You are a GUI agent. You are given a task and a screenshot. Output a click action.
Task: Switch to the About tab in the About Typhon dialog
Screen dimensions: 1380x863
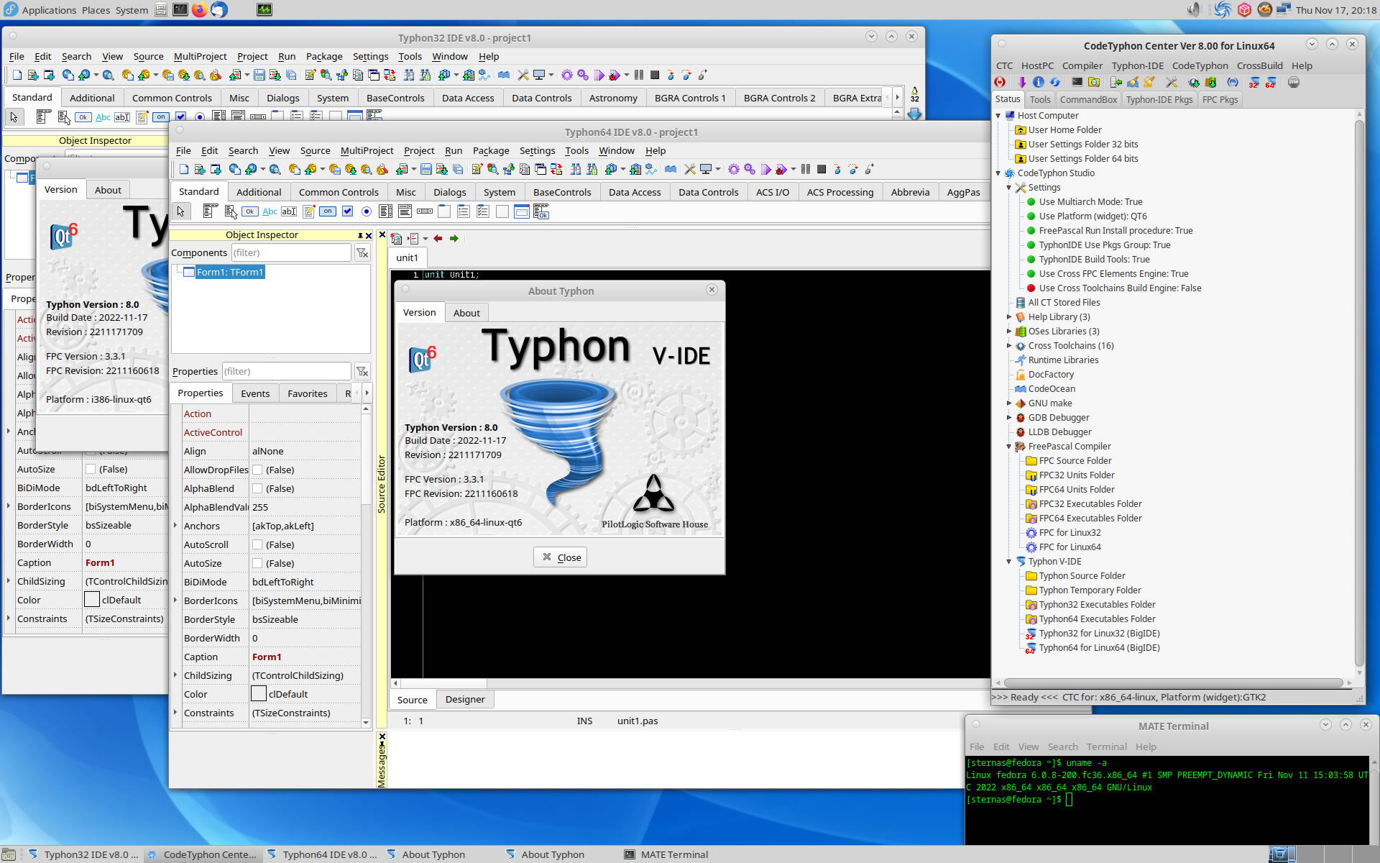pyautogui.click(x=466, y=313)
